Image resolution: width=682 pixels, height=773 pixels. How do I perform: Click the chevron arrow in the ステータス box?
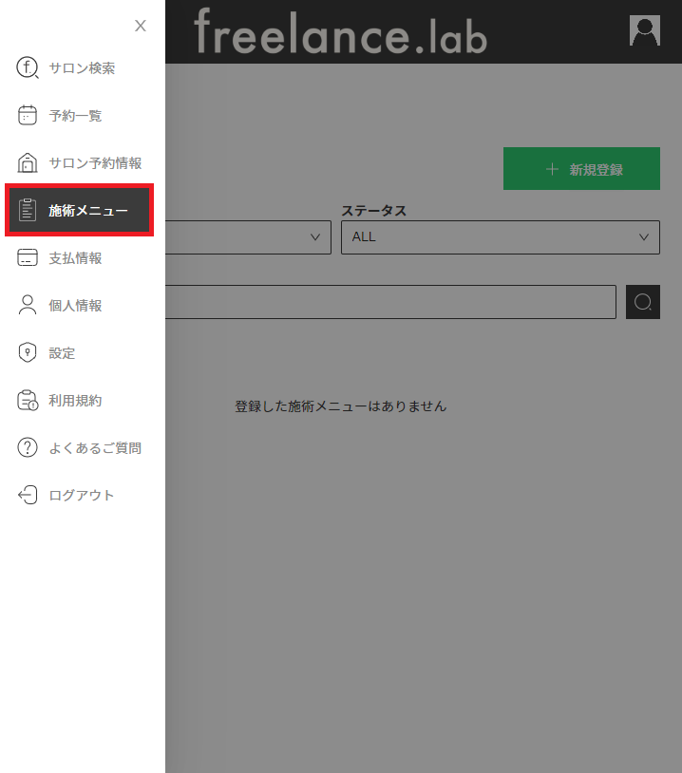(x=644, y=237)
